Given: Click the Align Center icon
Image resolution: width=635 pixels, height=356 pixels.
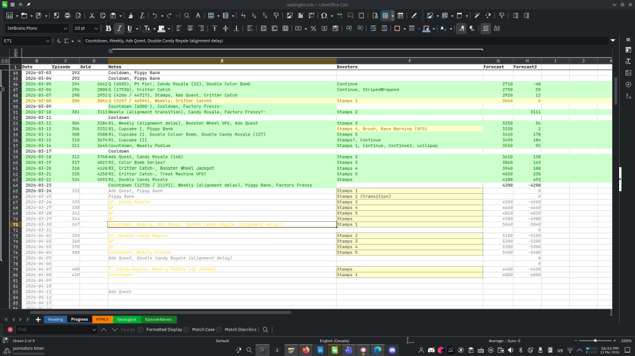Looking at the screenshot, I should tap(190, 29).
